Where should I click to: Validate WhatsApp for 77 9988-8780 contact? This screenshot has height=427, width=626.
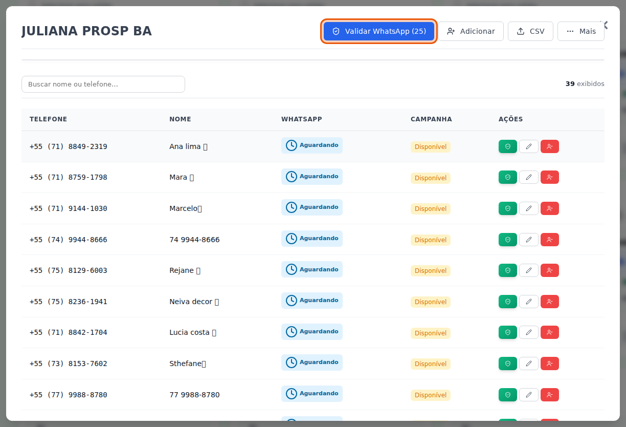(508, 395)
